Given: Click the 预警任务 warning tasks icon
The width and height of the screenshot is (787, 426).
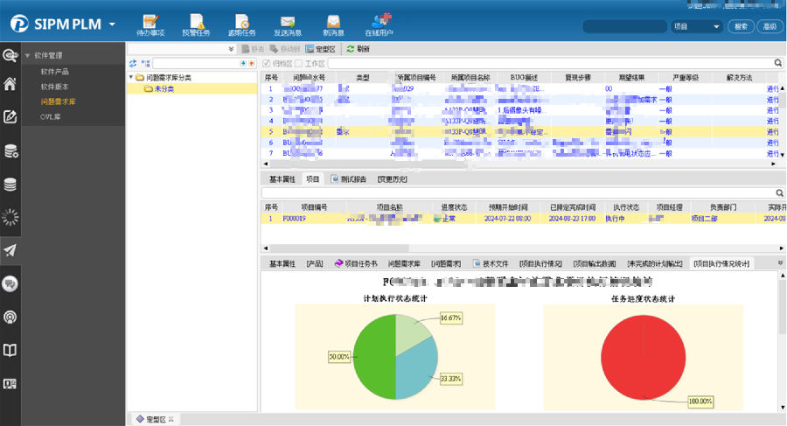Looking at the screenshot, I should tap(196, 23).
